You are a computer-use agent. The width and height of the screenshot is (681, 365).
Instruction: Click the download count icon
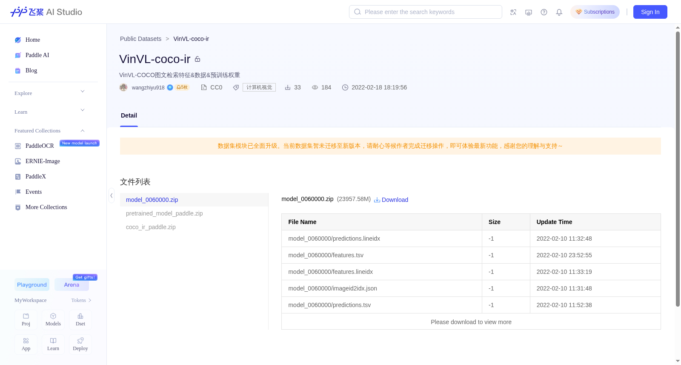click(x=288, y=87)
